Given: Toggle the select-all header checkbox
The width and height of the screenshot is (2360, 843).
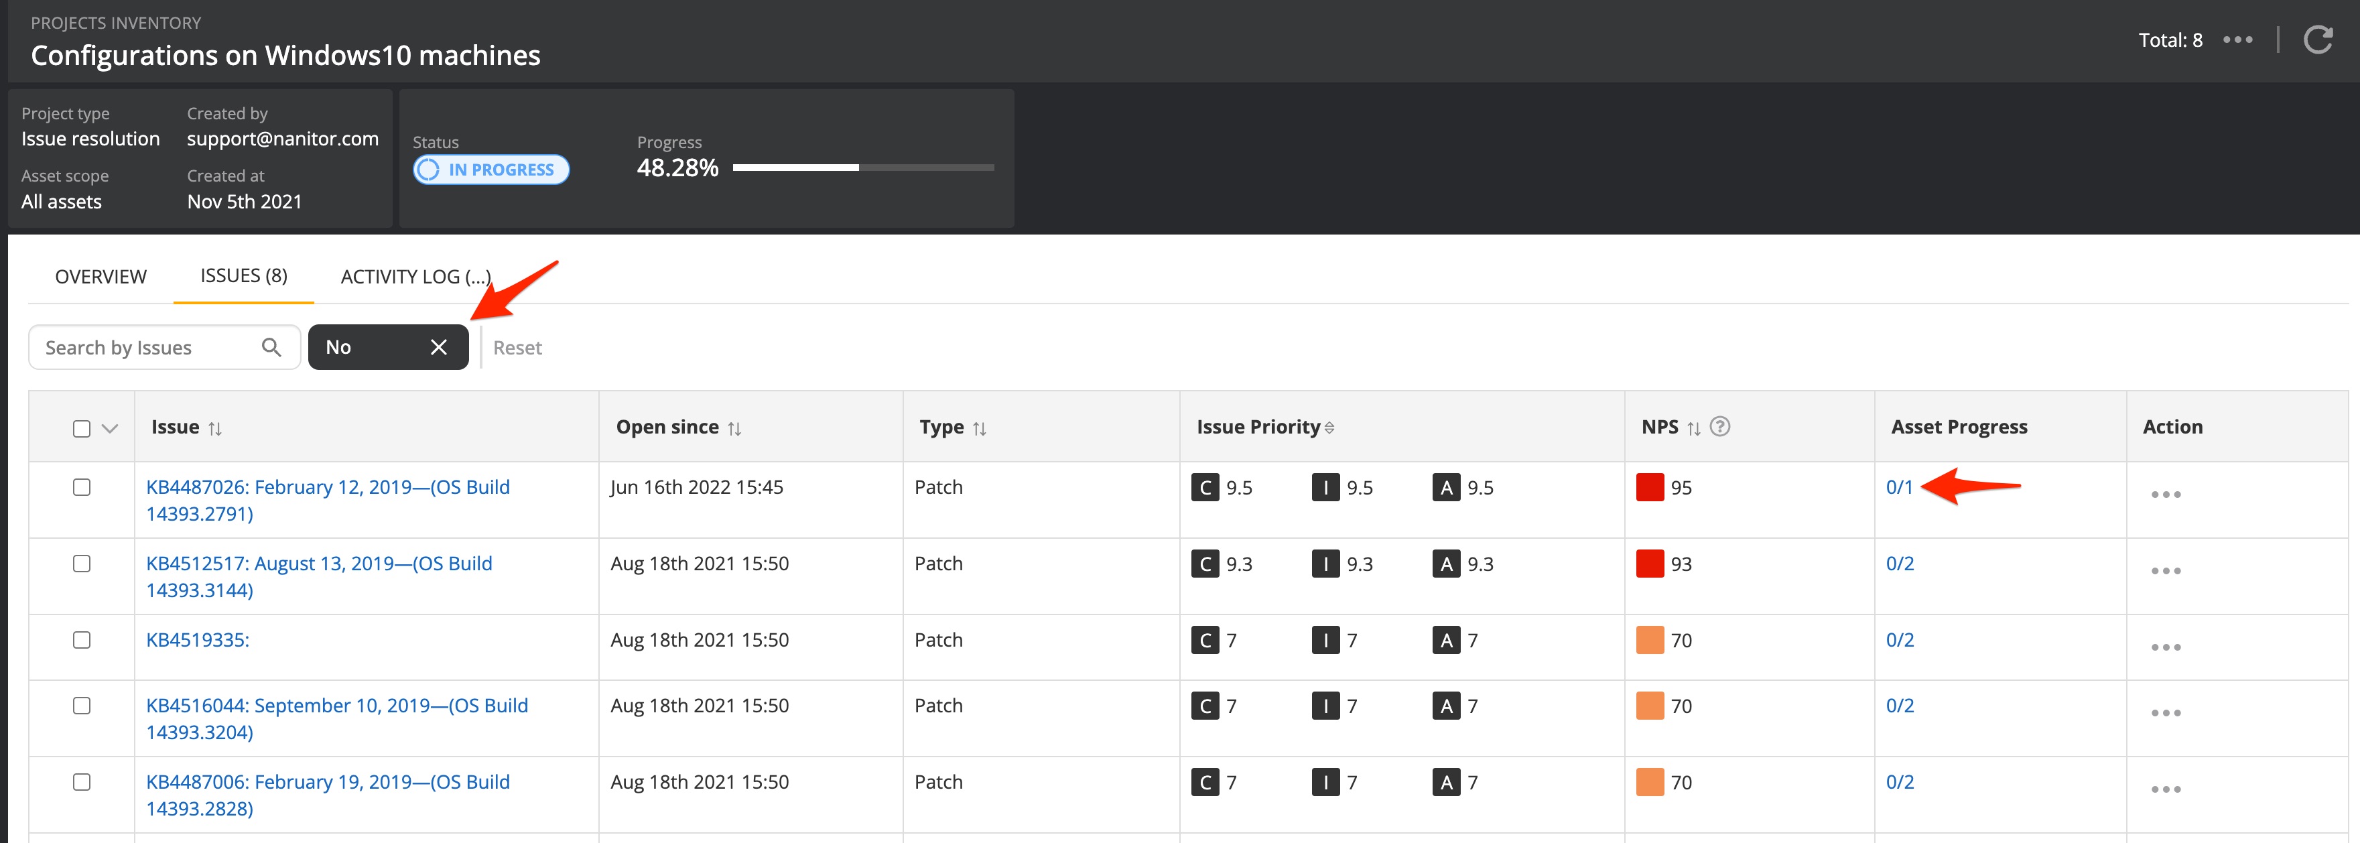Looking at the screenshot, I should pos(82,428).
